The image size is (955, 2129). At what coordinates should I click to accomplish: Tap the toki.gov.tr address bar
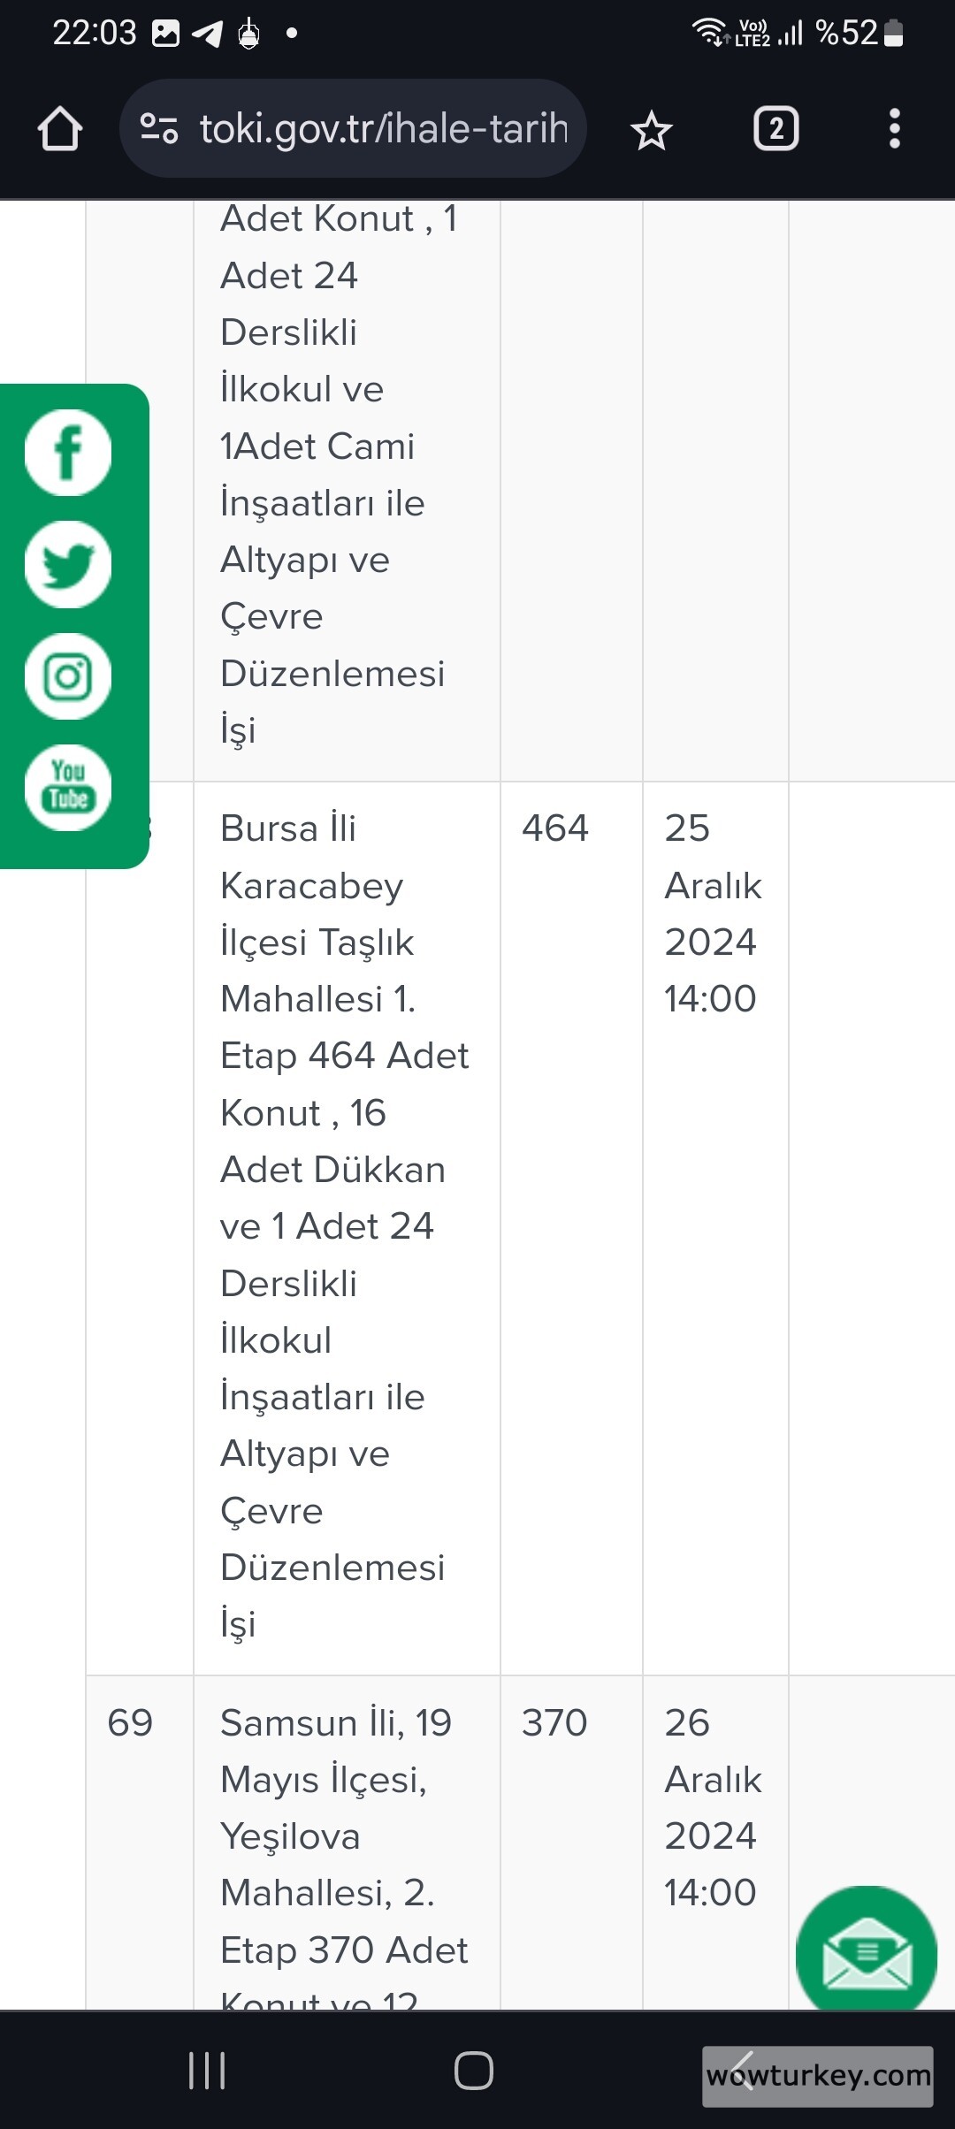[380, 128]
